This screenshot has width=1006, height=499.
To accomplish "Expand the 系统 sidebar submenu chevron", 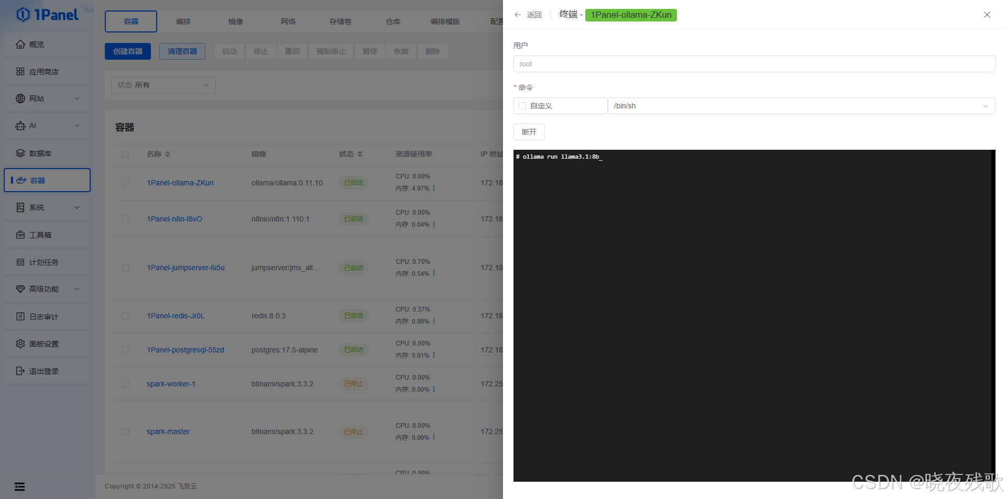I will [x=77, y=207].
